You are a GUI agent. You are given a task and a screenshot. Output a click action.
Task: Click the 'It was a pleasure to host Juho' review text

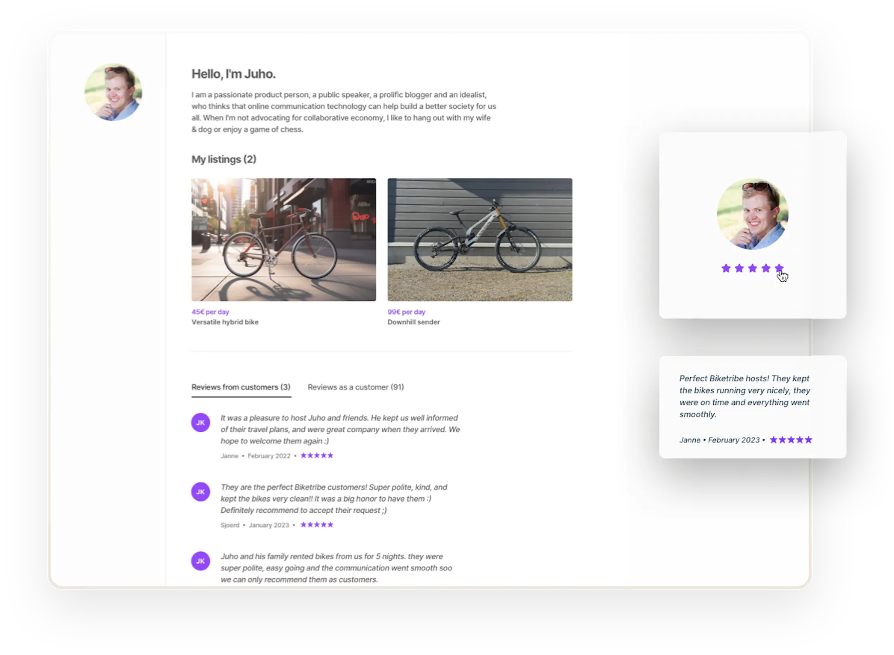tap(340, 429)
